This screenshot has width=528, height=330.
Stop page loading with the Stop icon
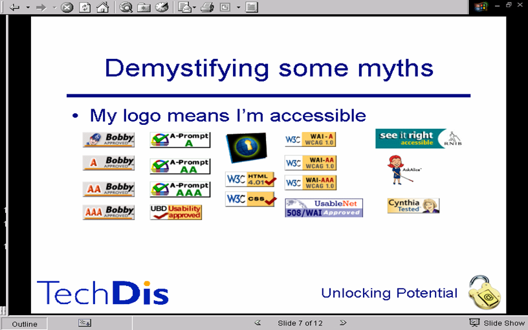tap(67, 7)
